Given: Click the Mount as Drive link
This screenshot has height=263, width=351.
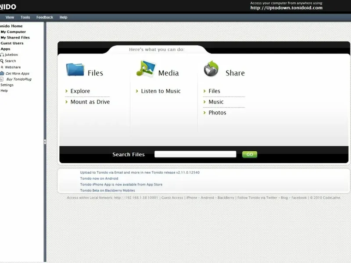Looking at the screenshot, I should (90, 102).
